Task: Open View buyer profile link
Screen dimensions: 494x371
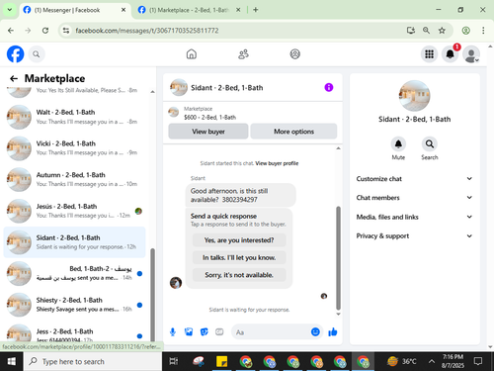Action: pyautogui.click(x=277, y=163)
